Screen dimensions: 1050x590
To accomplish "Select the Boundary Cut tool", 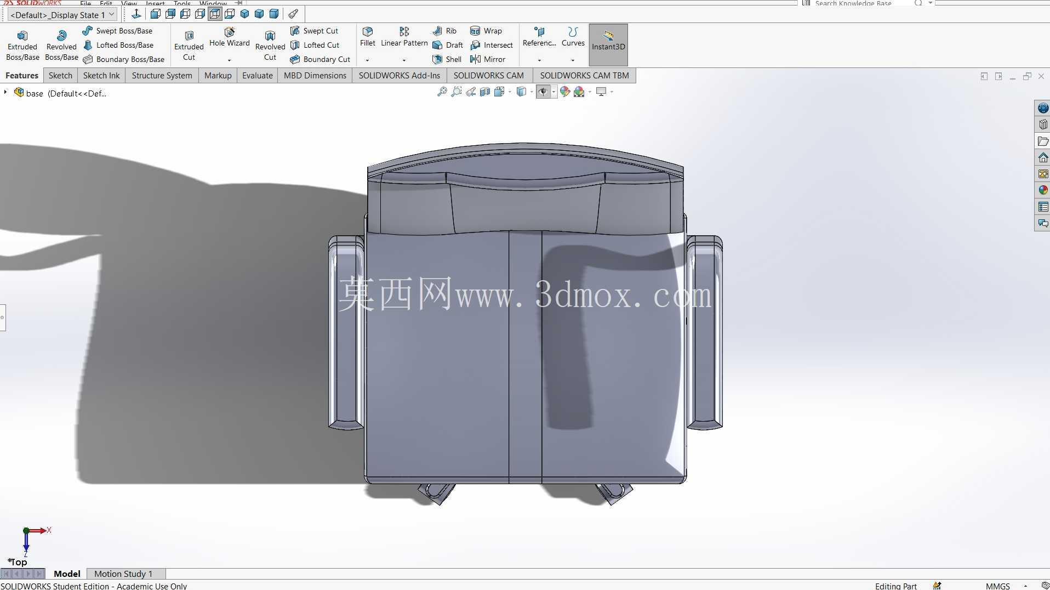I will pos(320,59).
